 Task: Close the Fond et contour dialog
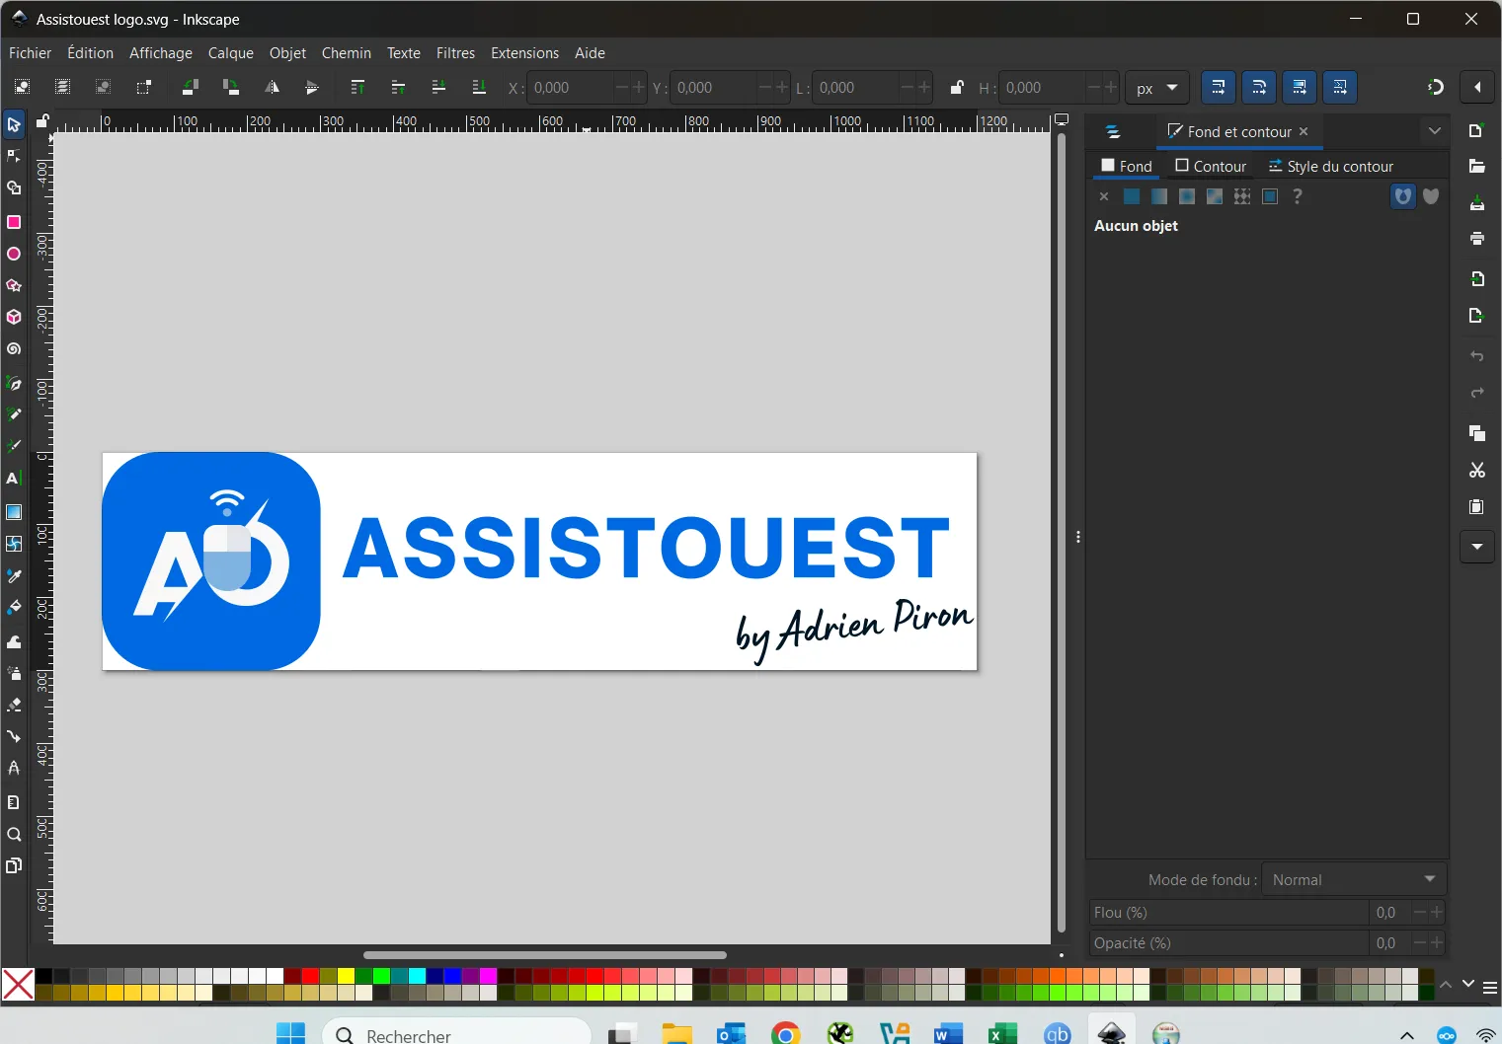[x=1304, y=130]
